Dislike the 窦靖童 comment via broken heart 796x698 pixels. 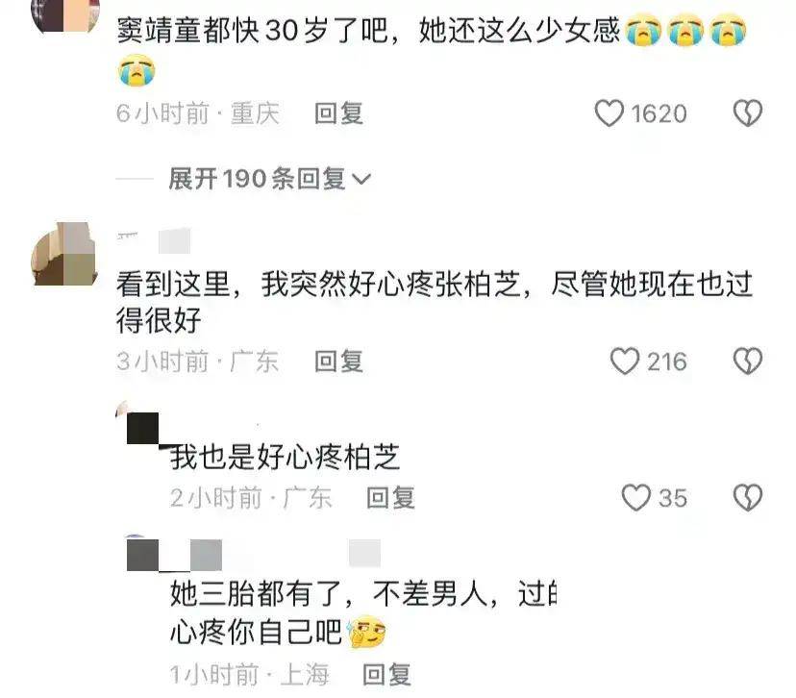pos(748,112)
